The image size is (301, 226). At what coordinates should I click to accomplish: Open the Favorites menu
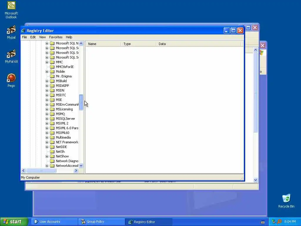56,37
